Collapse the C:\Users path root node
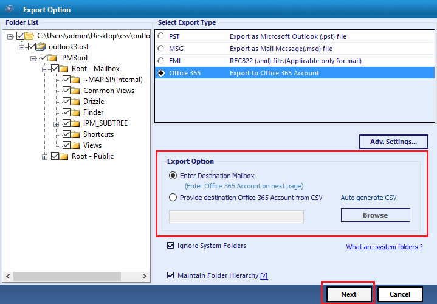437x304 pixels. (10, 36)
